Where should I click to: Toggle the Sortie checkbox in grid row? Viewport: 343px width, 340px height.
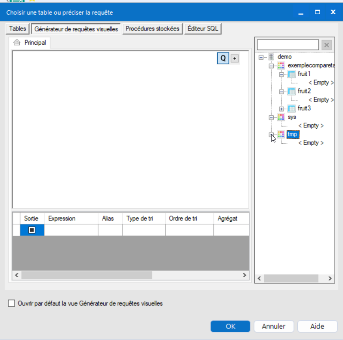[32, 230]
